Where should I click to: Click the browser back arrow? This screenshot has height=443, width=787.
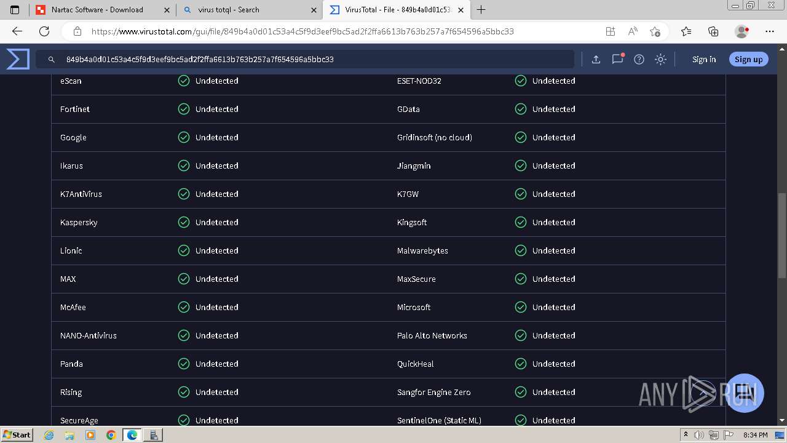coord(17,31)
